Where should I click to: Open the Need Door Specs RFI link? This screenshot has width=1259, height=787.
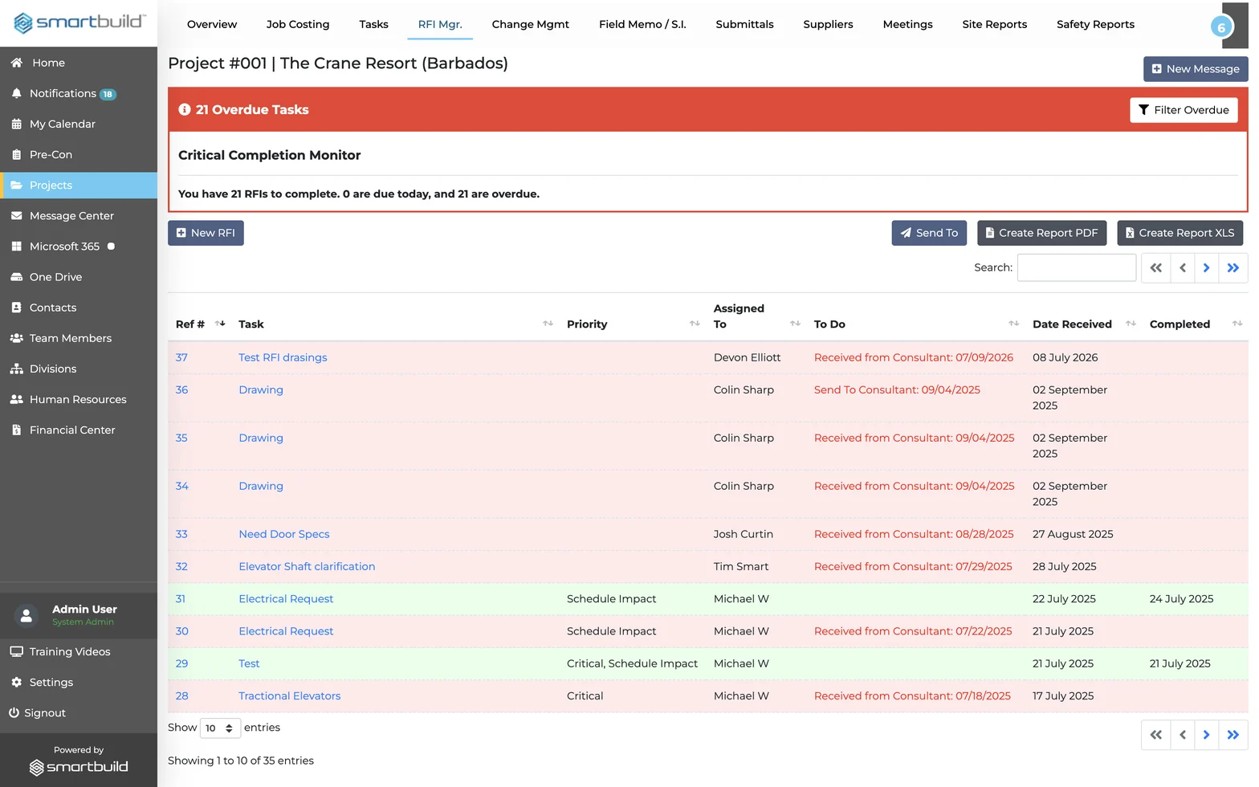click(283, 534)
